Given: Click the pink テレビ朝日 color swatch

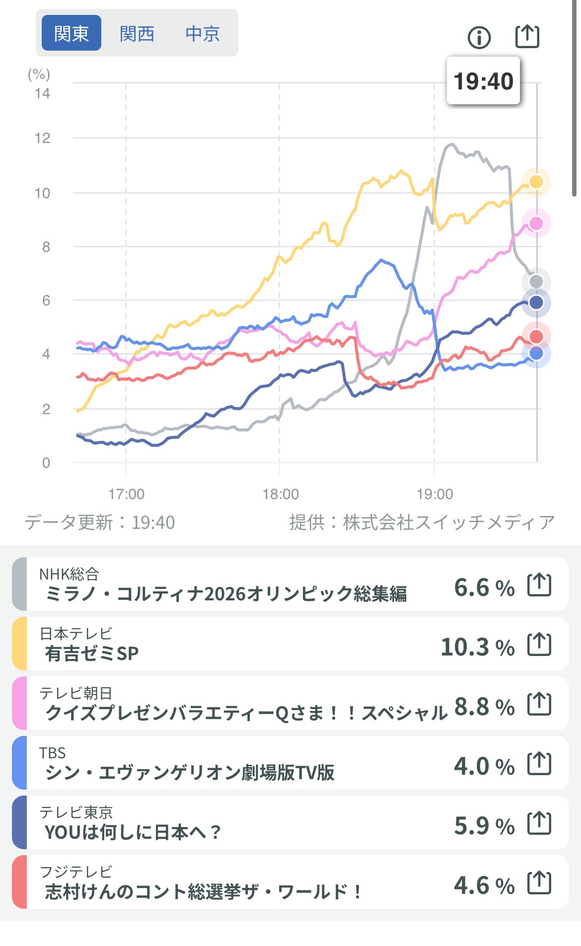Looking at the screenshot, I should point(19,704).
